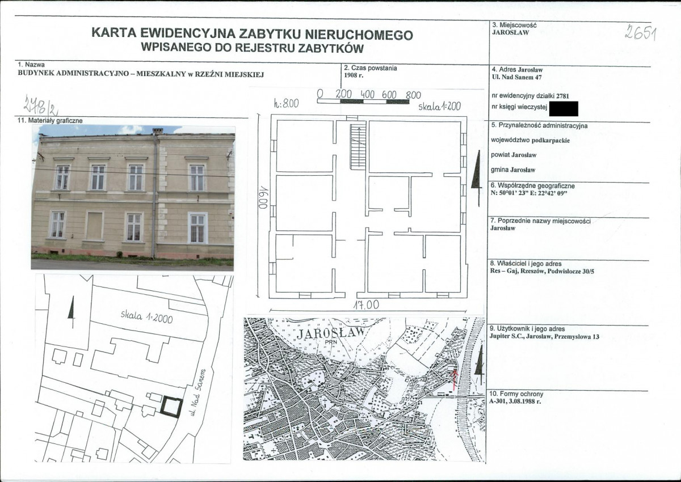
Task: Click the '4. Adres Jarosław' line
Action: (516, 70)
